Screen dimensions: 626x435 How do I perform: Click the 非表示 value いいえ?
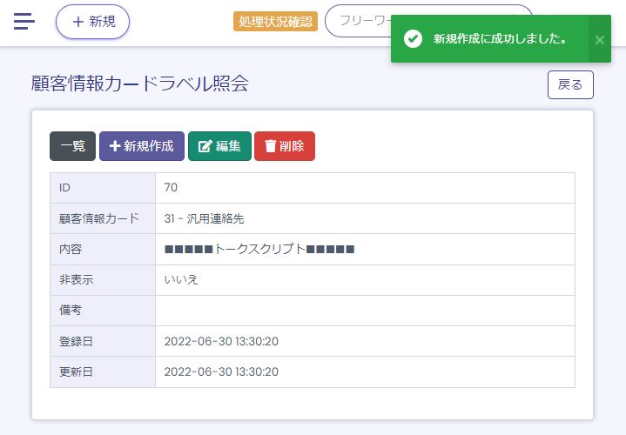point(181,279)
